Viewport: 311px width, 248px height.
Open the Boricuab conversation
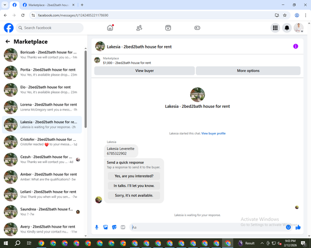tap(42, 55)
